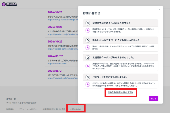Click the footer 利用規約 link
This screenshot has width=170, height=113.
[x=10, y=109]
